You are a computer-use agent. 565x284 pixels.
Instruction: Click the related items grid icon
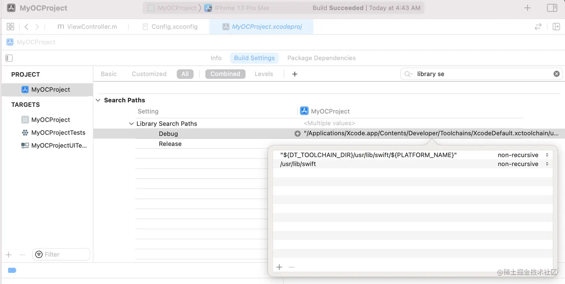[x=10, y=27]
